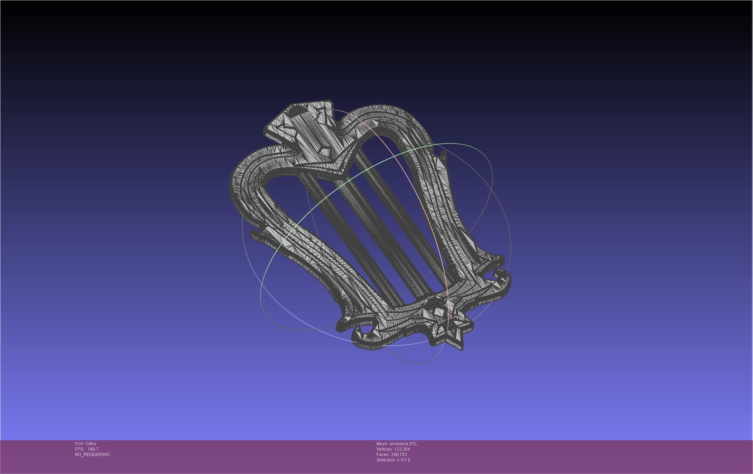Click the 'Selection: v: 0 f: 0' text
The image size is (753, 474).
point(393,460)
